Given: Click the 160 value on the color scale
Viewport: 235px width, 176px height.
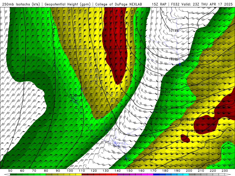Looking at the screenshot, I should [x=141, y=171].
